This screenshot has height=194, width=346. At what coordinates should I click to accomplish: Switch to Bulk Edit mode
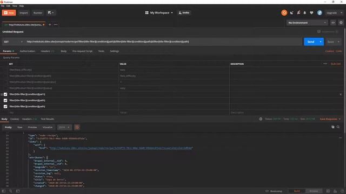tap(336, 64)
